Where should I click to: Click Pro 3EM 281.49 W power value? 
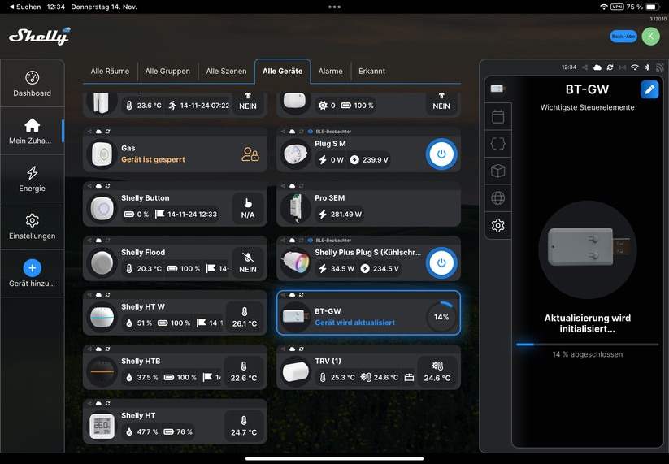click(346, 214)
